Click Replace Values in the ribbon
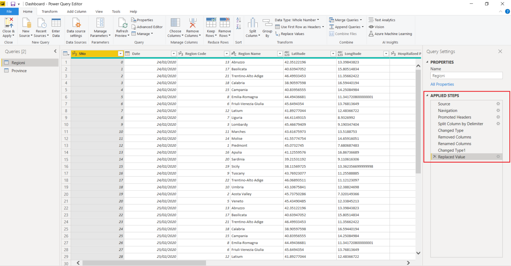 [289, 34]
